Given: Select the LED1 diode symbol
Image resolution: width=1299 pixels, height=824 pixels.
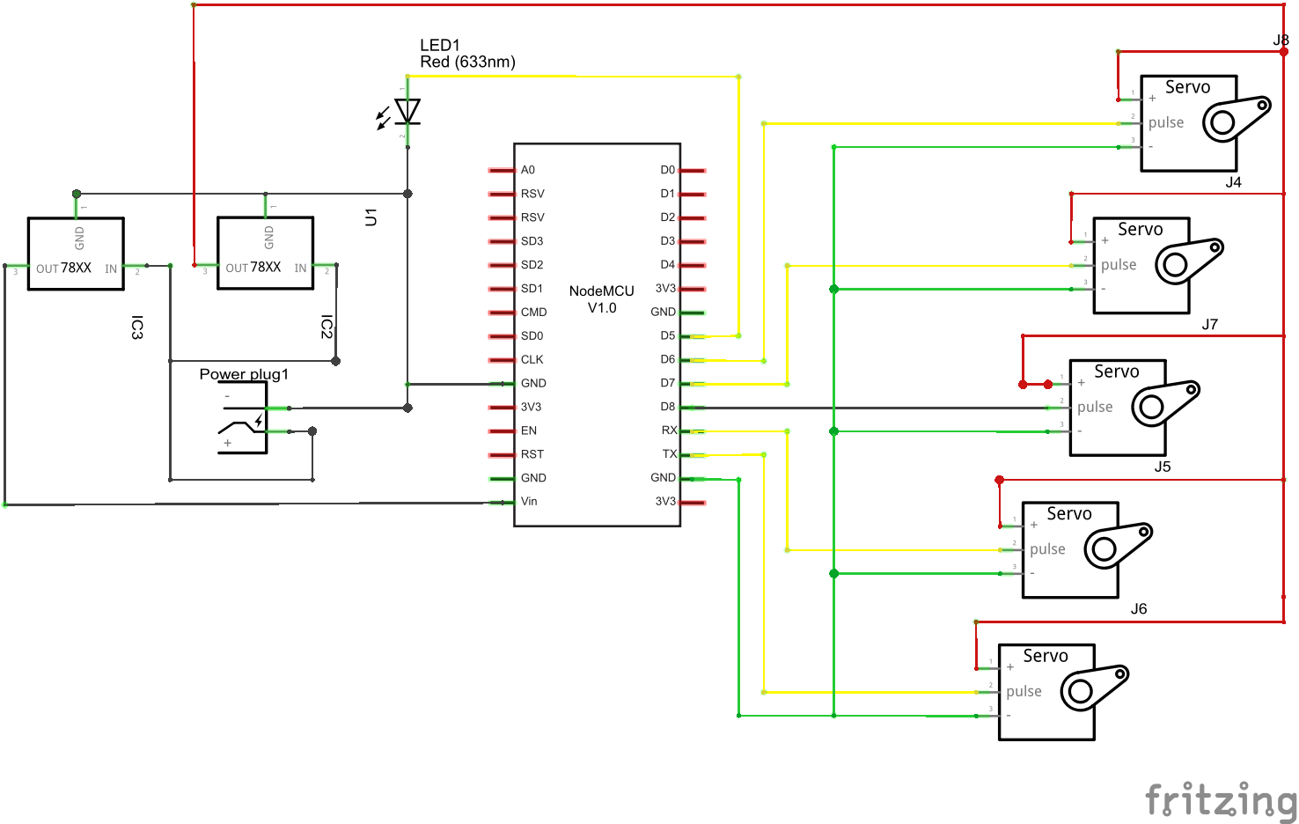Looking at the screenshot, I should (407, 112).
